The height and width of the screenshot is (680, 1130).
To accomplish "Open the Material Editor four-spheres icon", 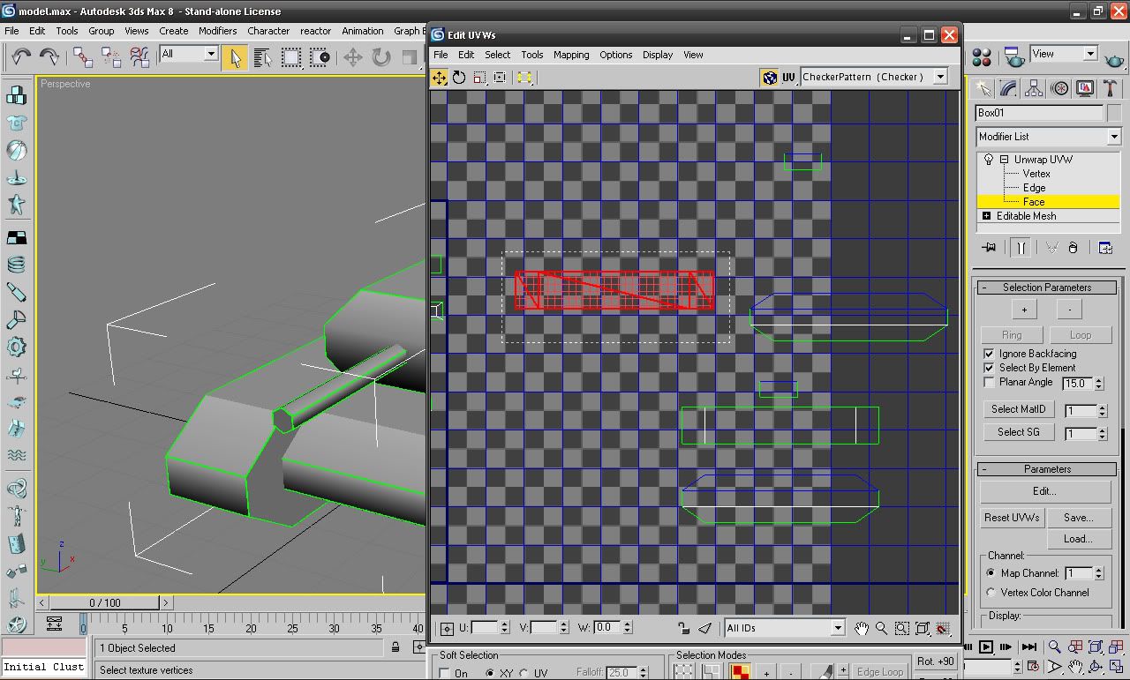I will click(982, 57).
